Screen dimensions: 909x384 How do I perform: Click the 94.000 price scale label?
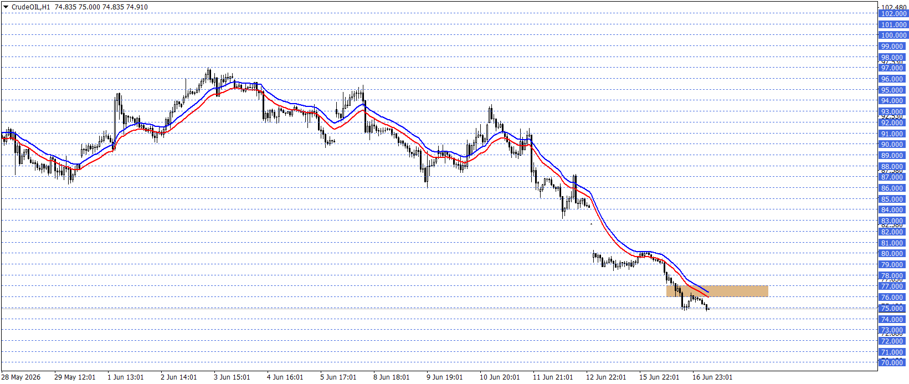coord(893,101)
